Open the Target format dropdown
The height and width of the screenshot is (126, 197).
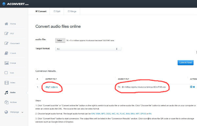tap(88, 49)
